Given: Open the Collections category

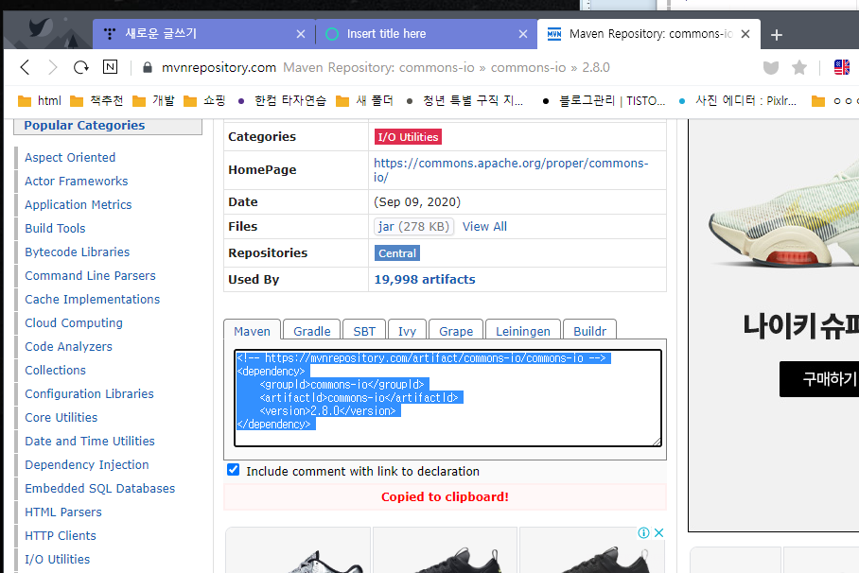Looking at the screenshot, I should [55, 371].
